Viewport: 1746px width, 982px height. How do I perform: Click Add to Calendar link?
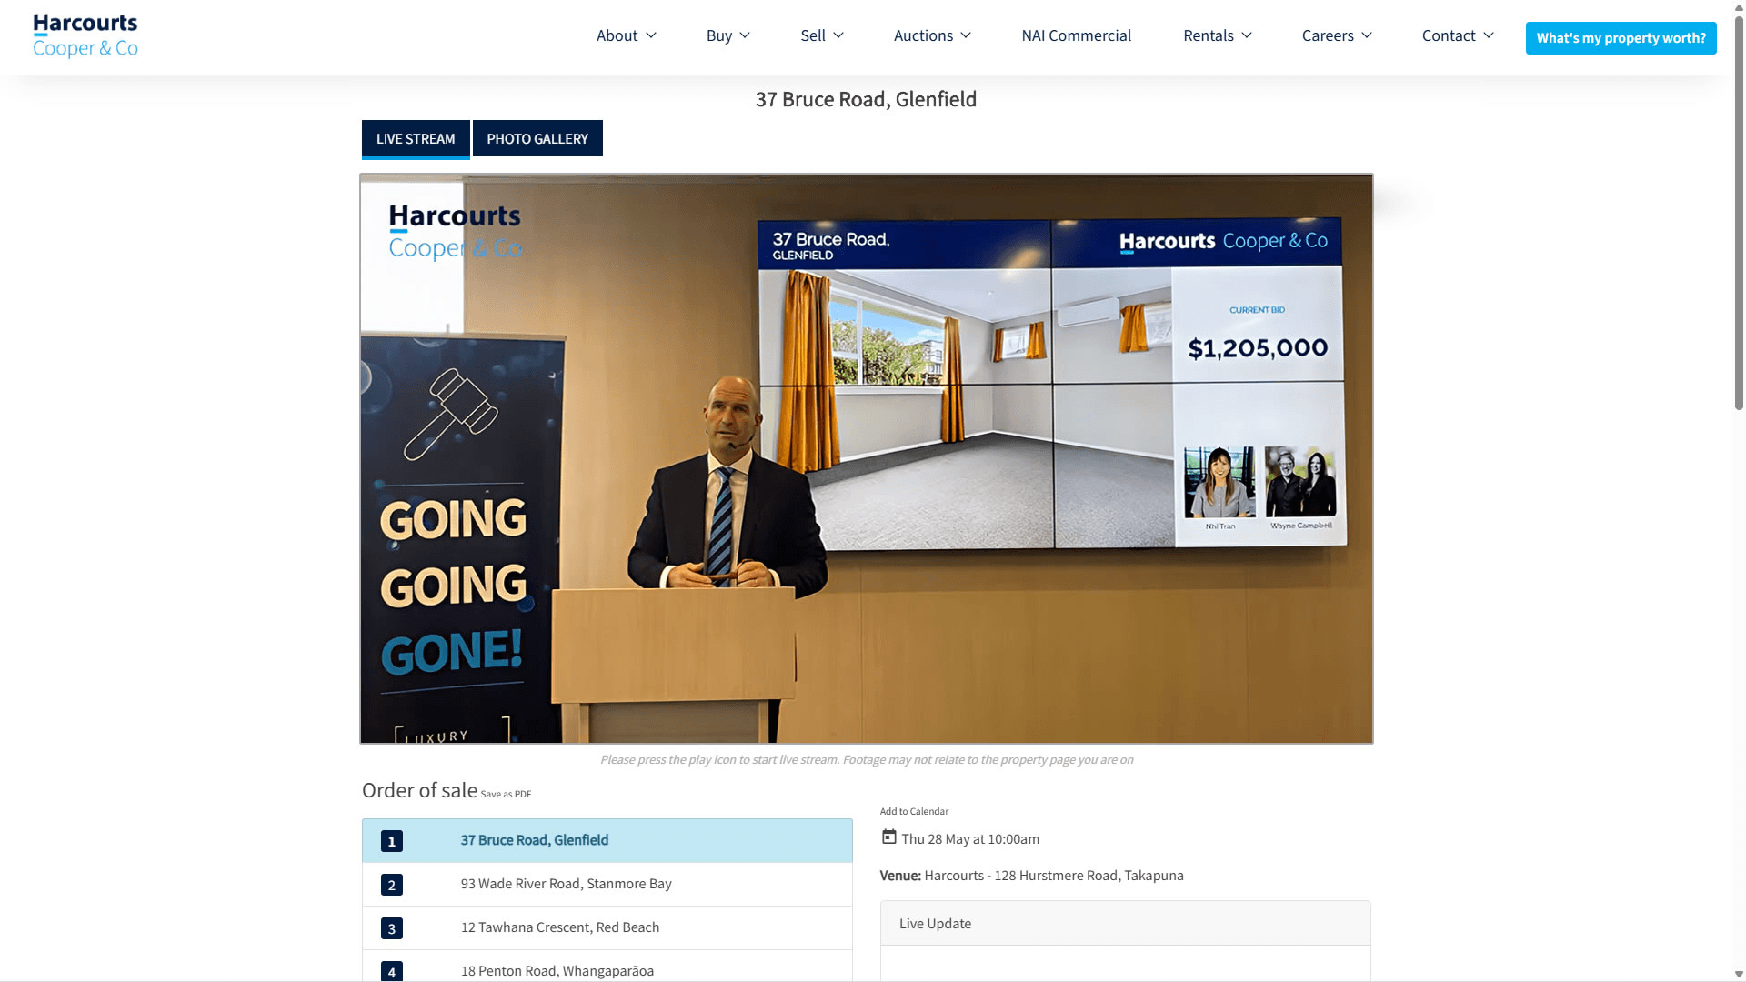(914, 811)
